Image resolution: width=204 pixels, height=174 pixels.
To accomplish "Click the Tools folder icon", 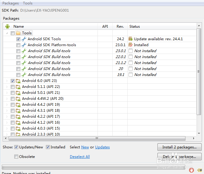I will pyautogui.click(x=18, y=33).
